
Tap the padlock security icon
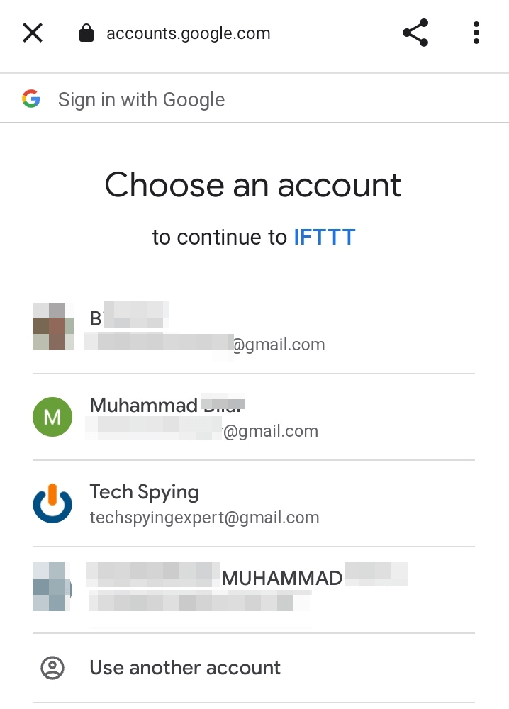(86, 33)
